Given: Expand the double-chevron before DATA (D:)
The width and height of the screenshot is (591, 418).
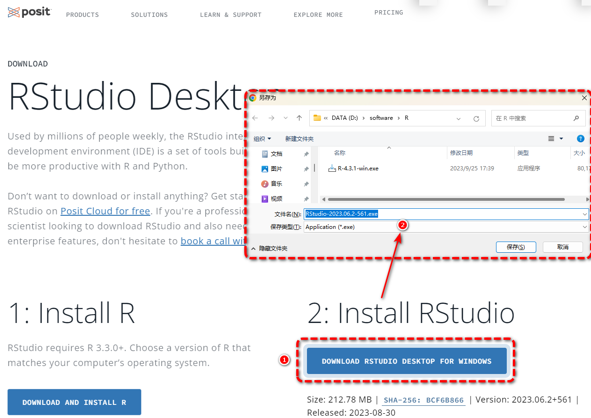Looking at the screenshot, I should pos(326,118).
